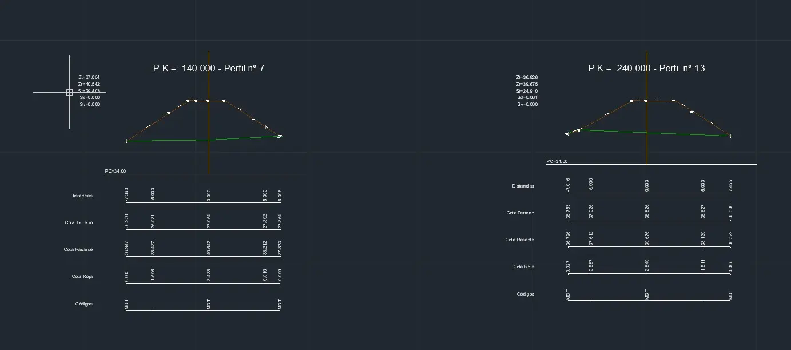This screenshot has width=791, height=350.
Task: Click the crosshair pickbox cursor square
Action: [69, 92]
